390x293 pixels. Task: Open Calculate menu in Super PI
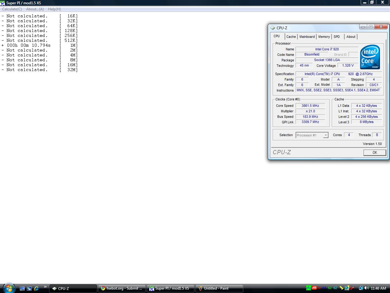[12, 9]
